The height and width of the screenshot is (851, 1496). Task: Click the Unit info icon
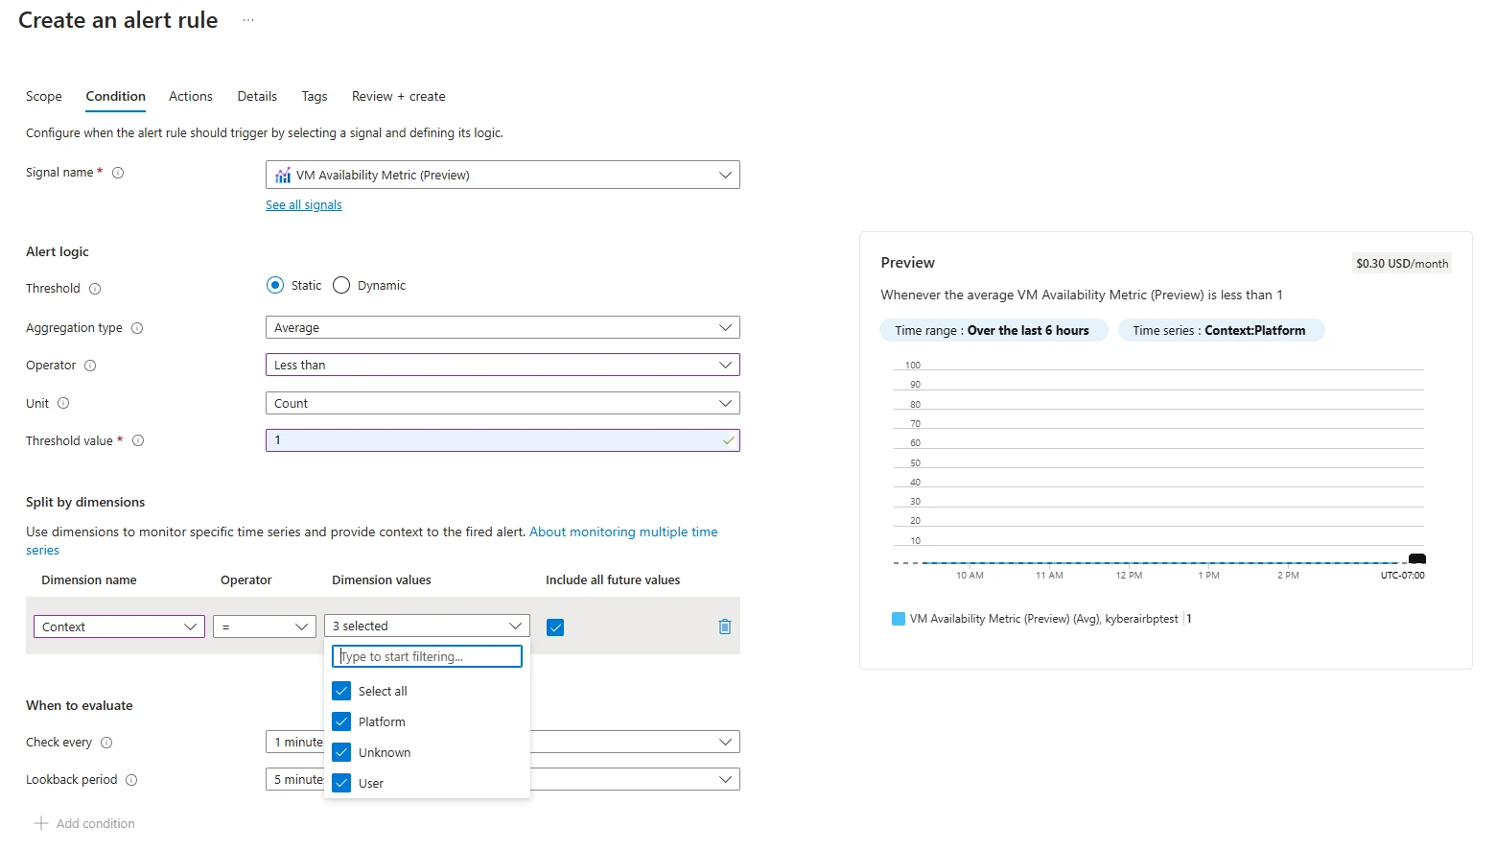64,403
